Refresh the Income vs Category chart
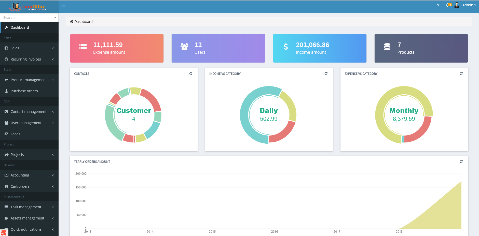This screenshot has height=236, width=479. (326, 74)
